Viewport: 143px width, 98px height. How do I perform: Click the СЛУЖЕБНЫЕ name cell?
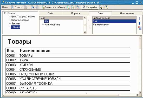tap(74, 69)
